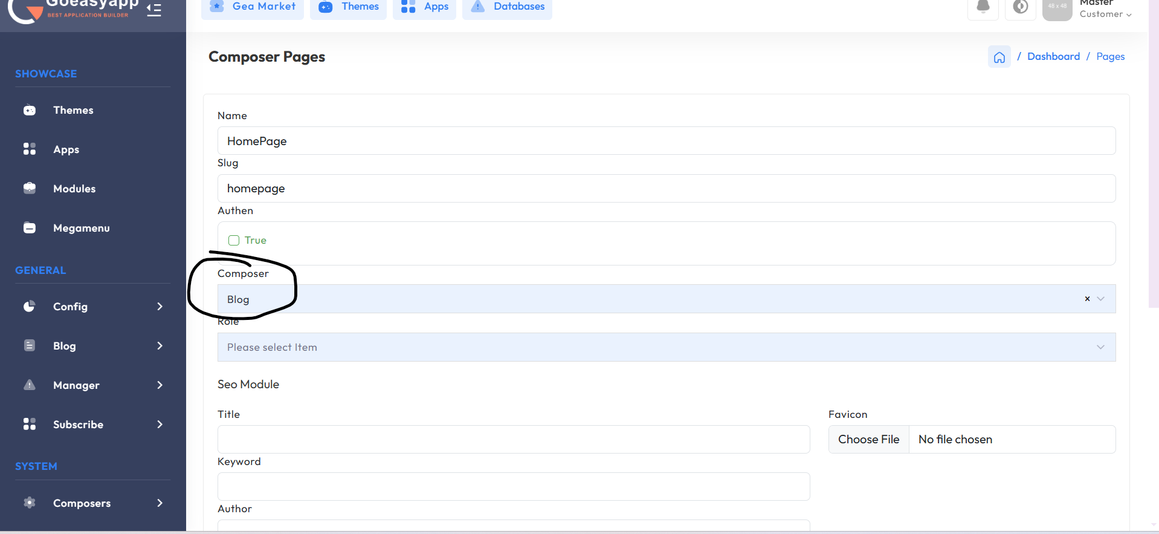Click the home breadcrumb icon

pyautogui.click(x=999, y=57)
